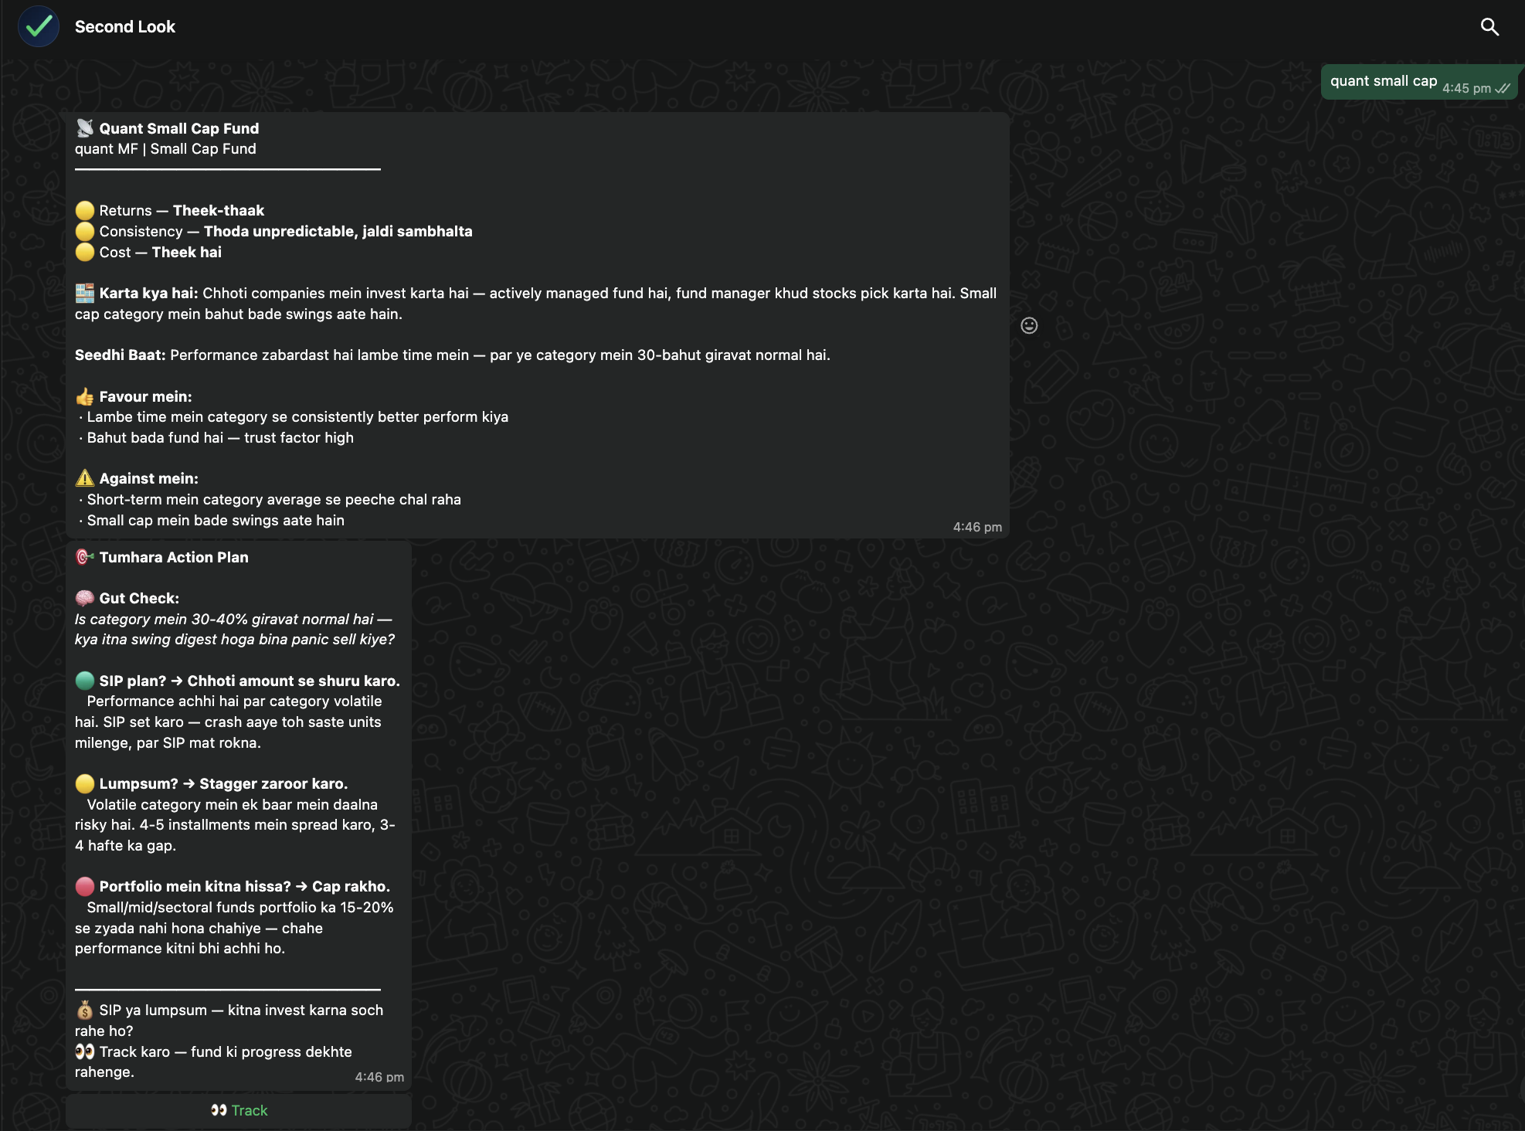Open the Second Look chat title
This screenshot has height=1131, width=1525.
click(125, 26)
